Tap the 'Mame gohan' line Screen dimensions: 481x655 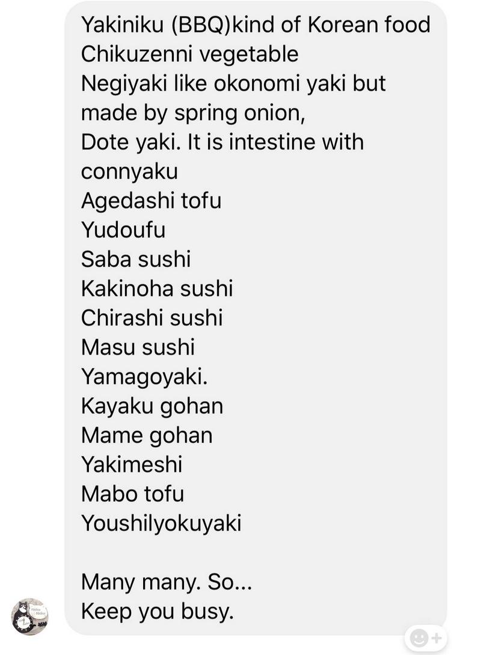pos(147,436)
